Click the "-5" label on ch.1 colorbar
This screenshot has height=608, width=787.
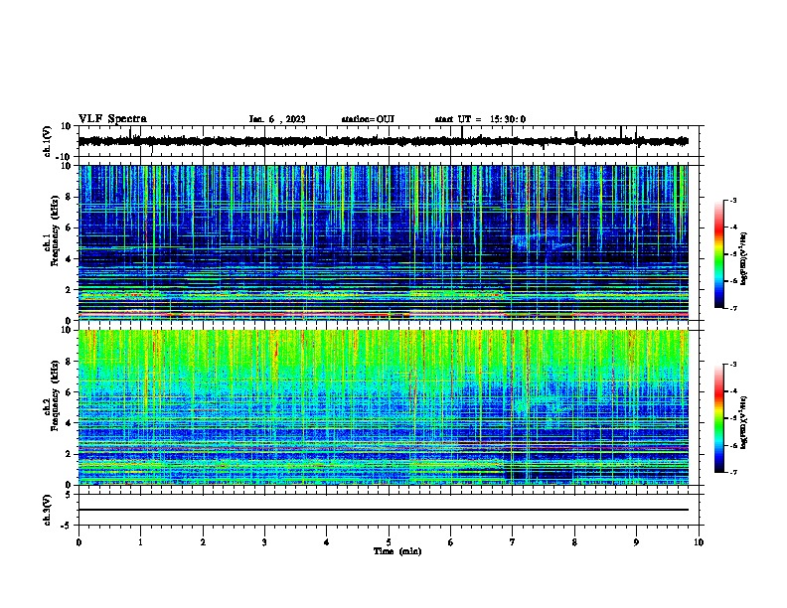tap(732, 254)
